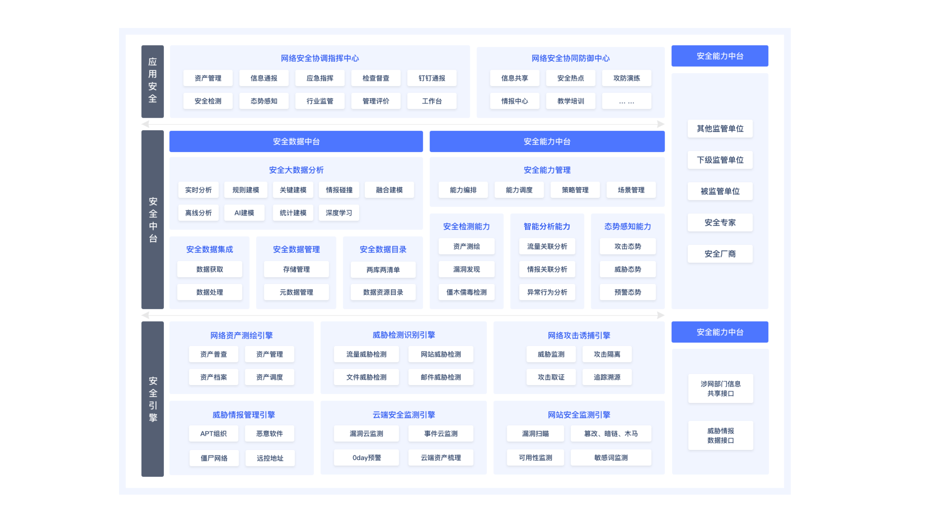Click the 资产管理 box under 网络安全协调指挥中心

208,78
